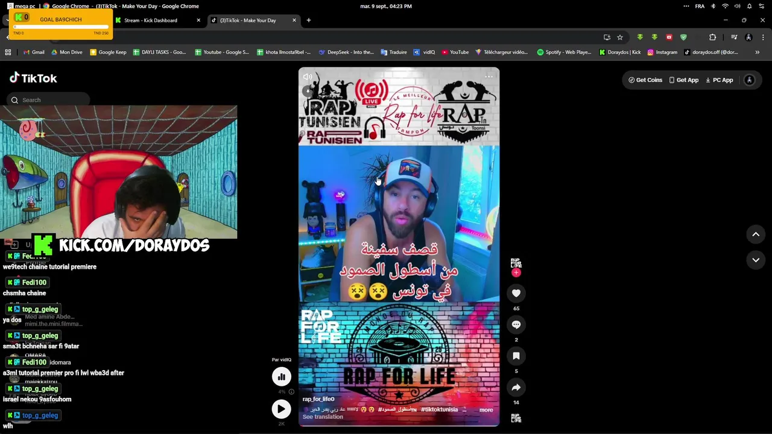Click the Chrome profile avatar
The image size is (772, 434).
[748, 37]
